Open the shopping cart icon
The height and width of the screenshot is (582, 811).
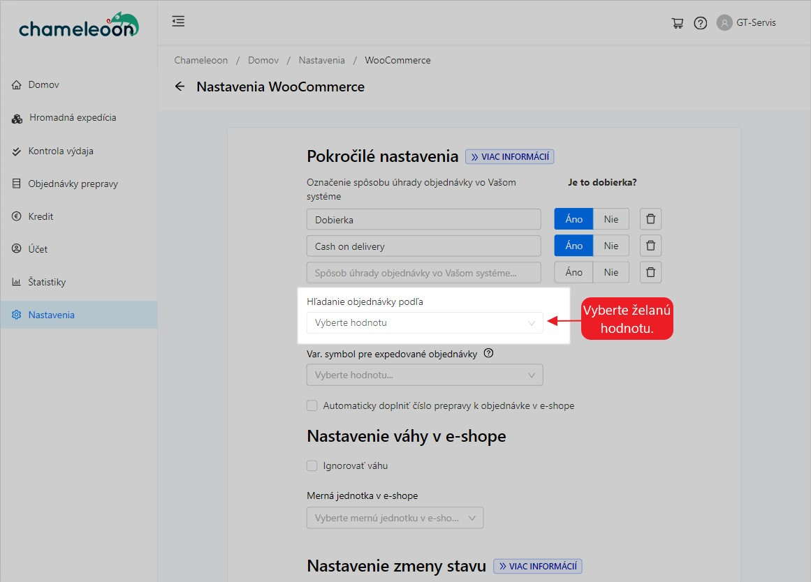click(x=677, y=23)
